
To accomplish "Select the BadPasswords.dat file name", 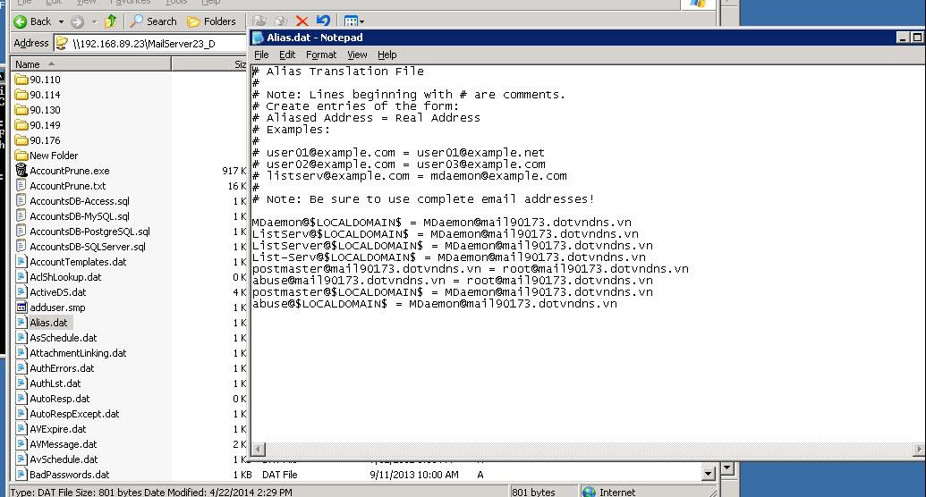I will tap(70, 475).
